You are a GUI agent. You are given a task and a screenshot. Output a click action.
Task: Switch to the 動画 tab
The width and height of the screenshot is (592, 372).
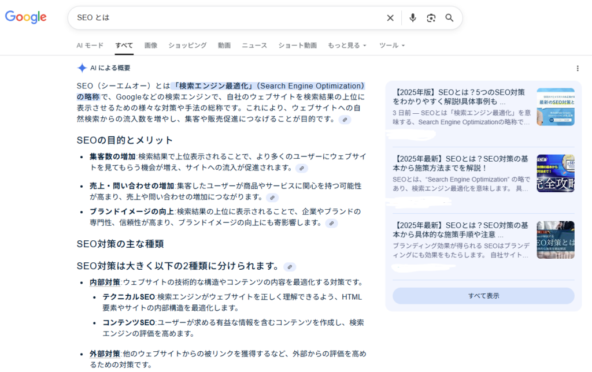click(224, 45)
